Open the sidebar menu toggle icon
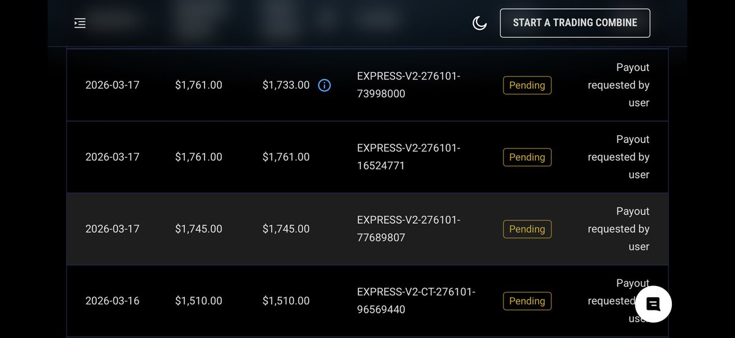The image size is (735, 338). coord(80,23)
